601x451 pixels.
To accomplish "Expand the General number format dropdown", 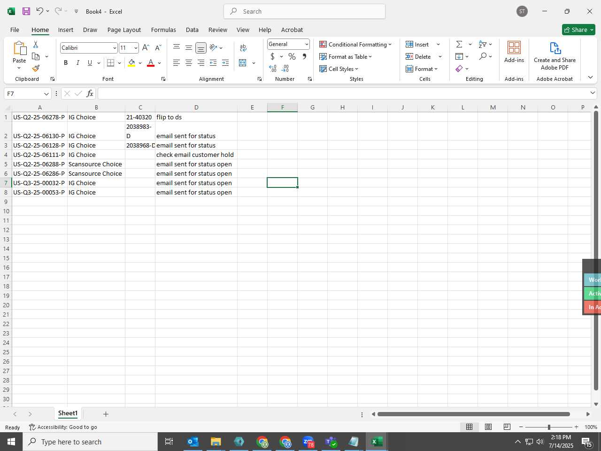I will 307,44.
